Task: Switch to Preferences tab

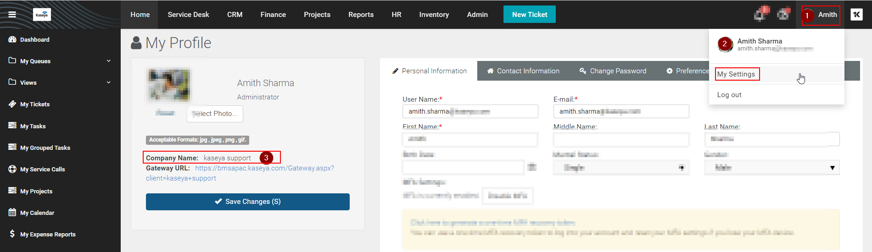Action: [x=688, y=71]
